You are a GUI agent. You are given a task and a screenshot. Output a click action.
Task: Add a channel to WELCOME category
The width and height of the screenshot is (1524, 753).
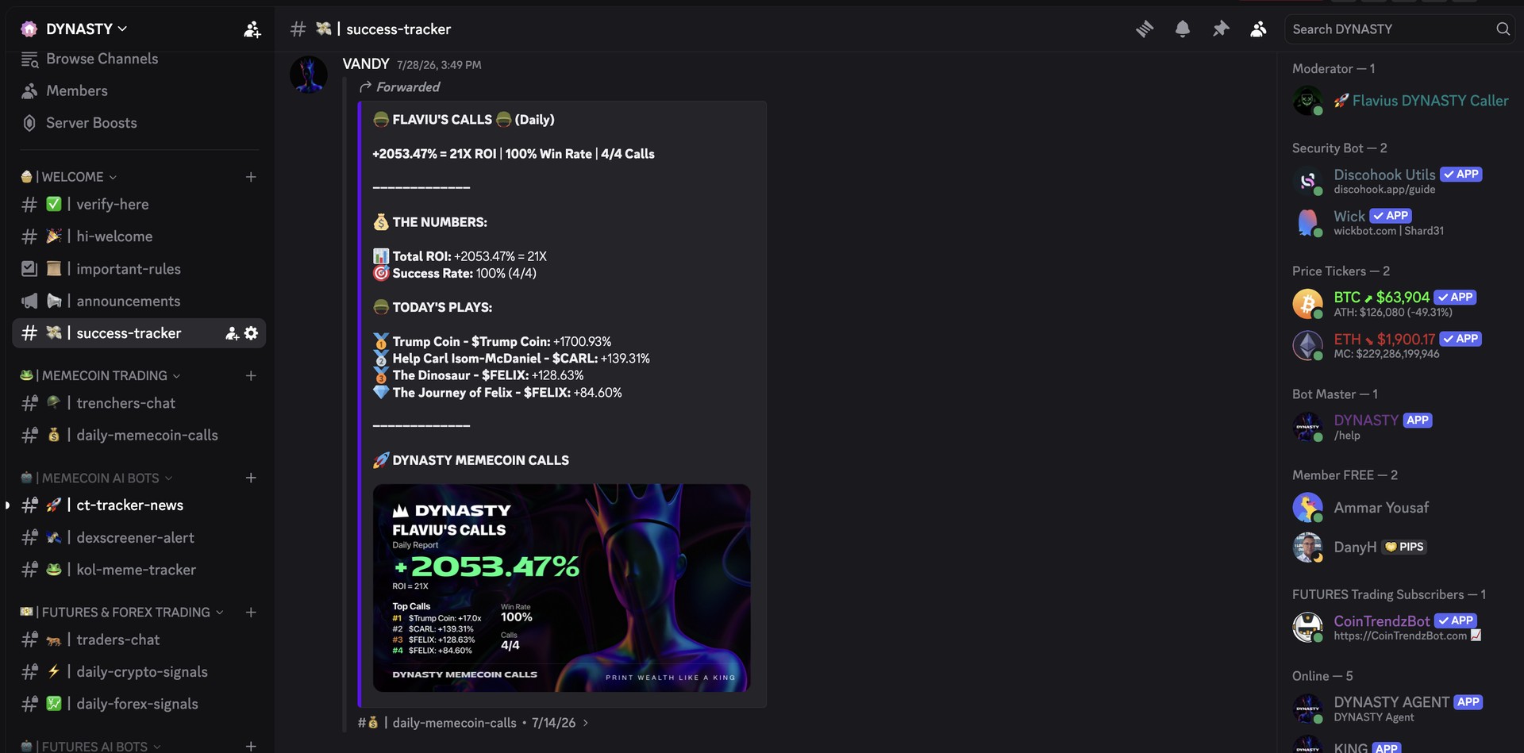click(251, 177)
